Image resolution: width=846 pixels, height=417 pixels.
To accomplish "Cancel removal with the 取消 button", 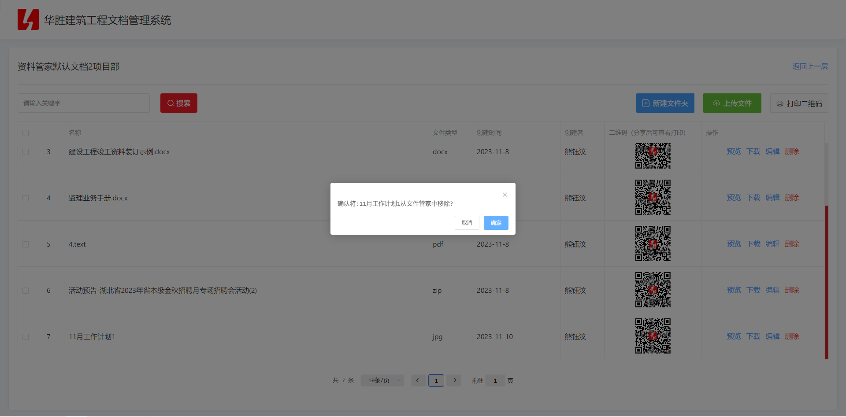I will click(x=467, y=223).
